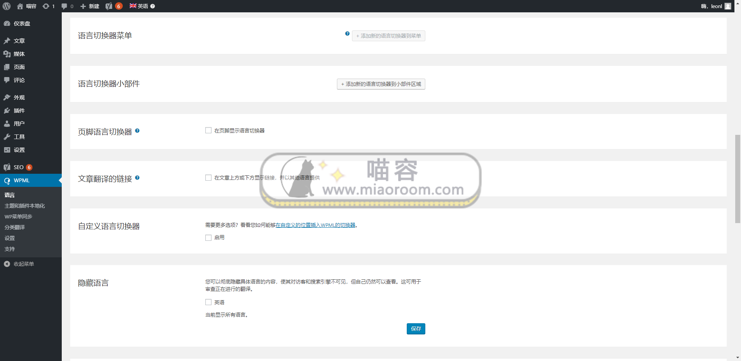
Task: Click the vertical page scrollbar thumb
Action: [x=738, y=179]
